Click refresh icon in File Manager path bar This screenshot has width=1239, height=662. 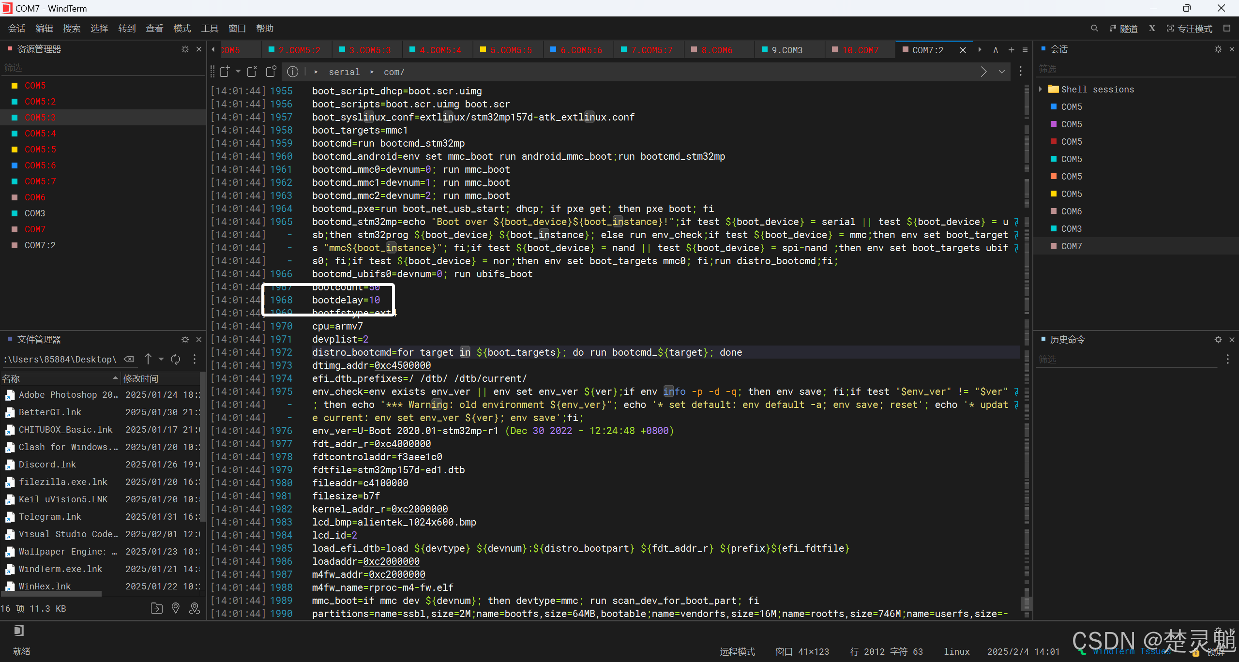[176, 359]
